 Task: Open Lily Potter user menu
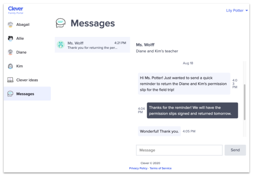coord(235,11)
